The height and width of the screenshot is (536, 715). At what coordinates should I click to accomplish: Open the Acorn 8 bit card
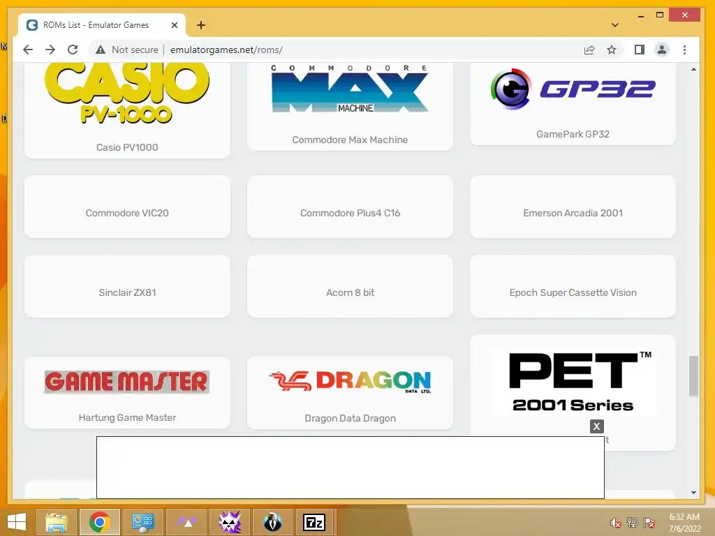(x=350, y=286)
